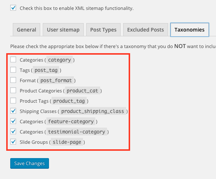Select the Taxonomies tab
216x179 pixels.
coord(190,30)
